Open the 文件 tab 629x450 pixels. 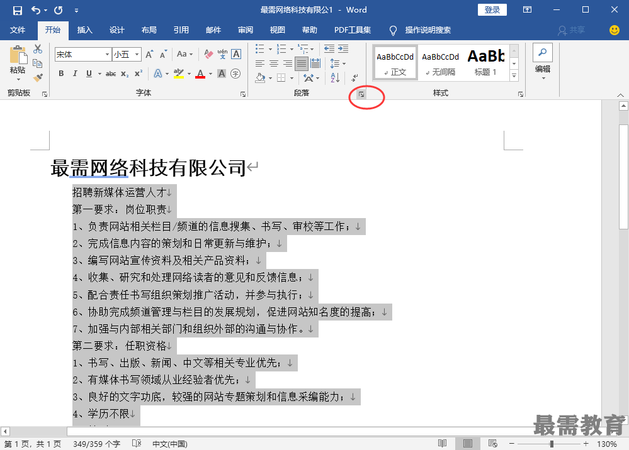[18, 30]
